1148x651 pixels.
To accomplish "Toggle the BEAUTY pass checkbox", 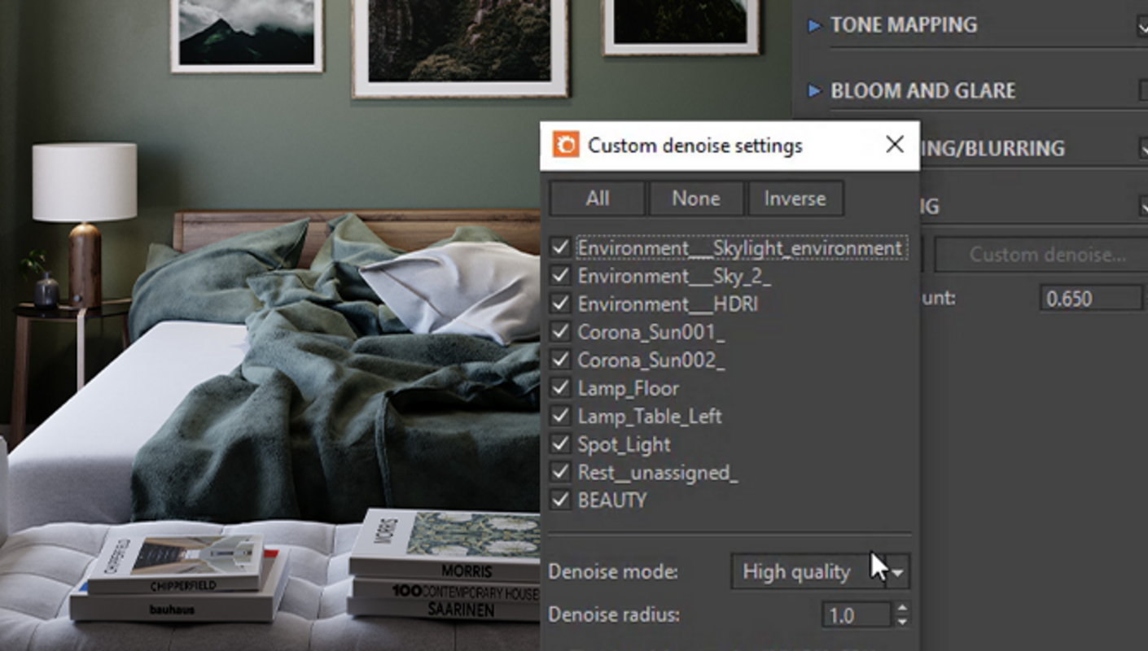I will [x=560, y=500].
